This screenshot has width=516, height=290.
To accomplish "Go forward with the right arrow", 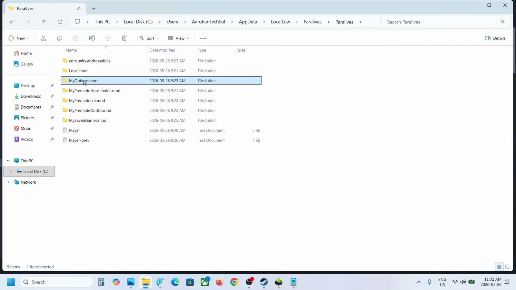I will point(28,22).
